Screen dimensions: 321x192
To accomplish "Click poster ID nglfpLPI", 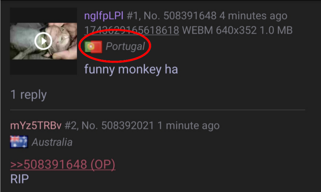I will coord(104,16).
